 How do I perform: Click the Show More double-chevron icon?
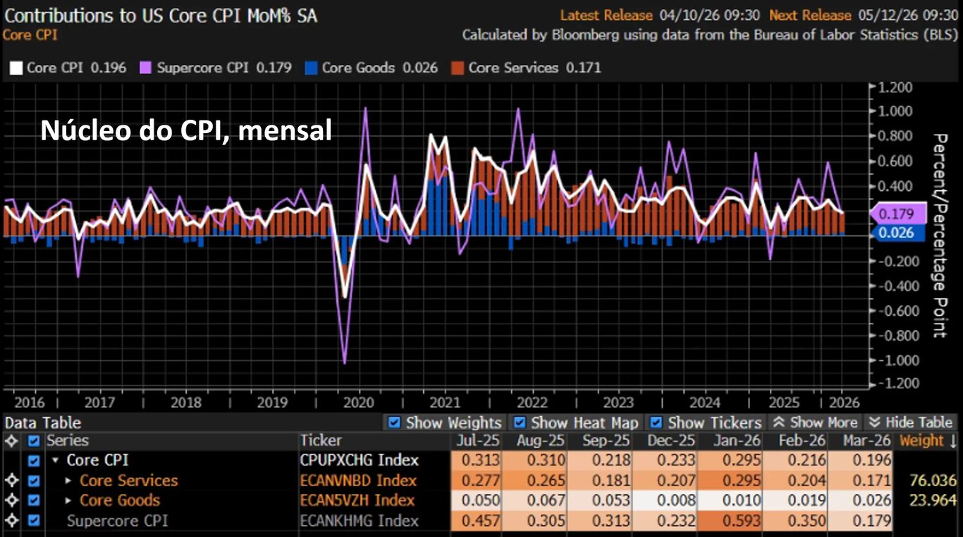pos(779,423)
